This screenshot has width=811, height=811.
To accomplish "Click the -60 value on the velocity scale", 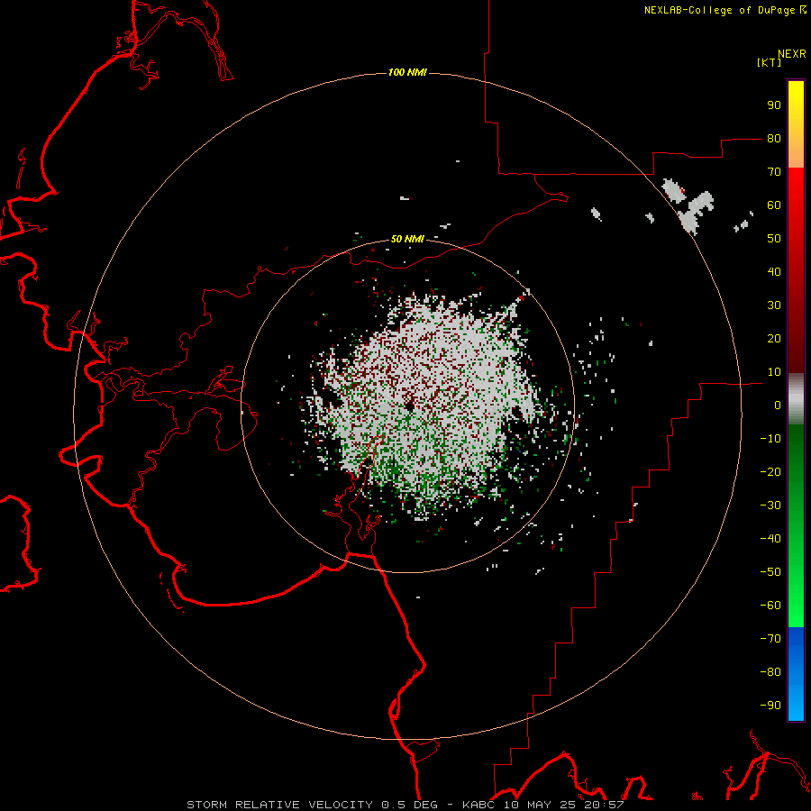I will pyautogui.click(x=770, y=606).
